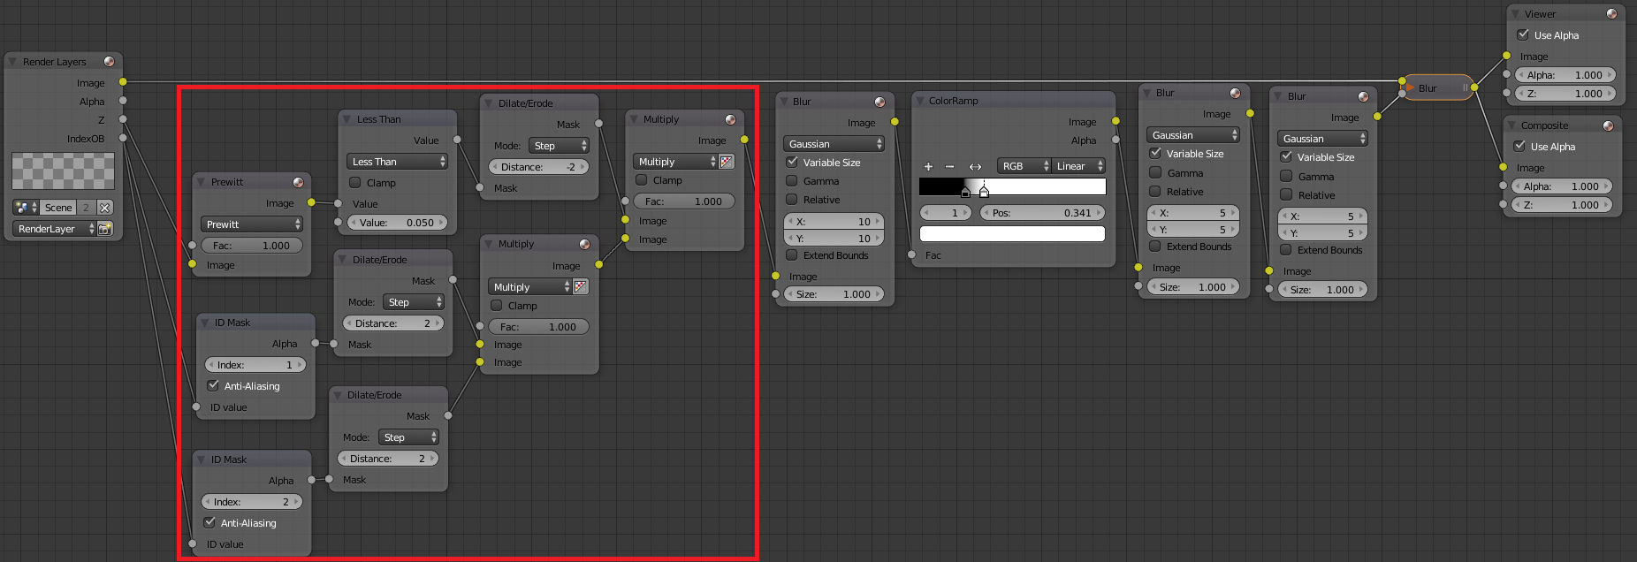Toggle preview icon on Render Layers node
The image size is (1637, 562).
(109, 61)
